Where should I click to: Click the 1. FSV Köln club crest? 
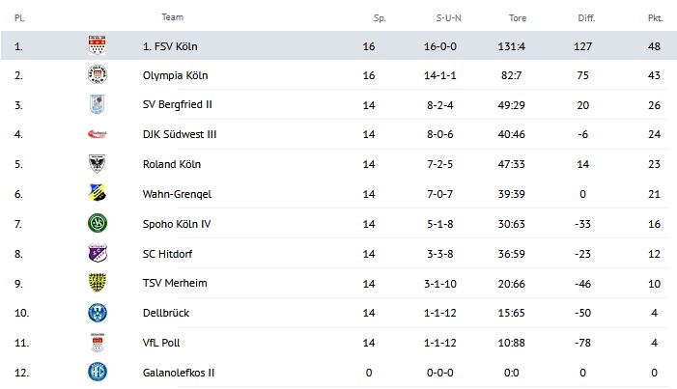(97, 45)
